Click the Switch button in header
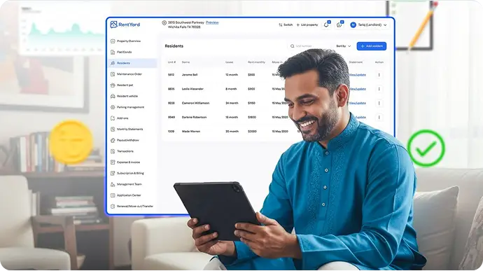The height and width of the screenshot is (271, 483). pos(286,25)
